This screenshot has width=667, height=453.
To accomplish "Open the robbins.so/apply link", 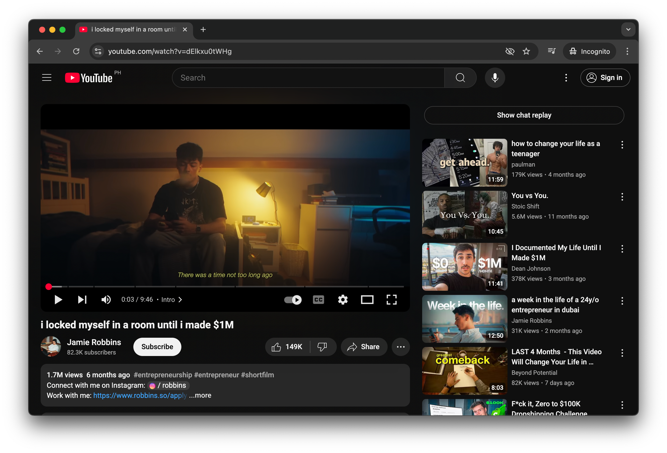I will [140, 395].
